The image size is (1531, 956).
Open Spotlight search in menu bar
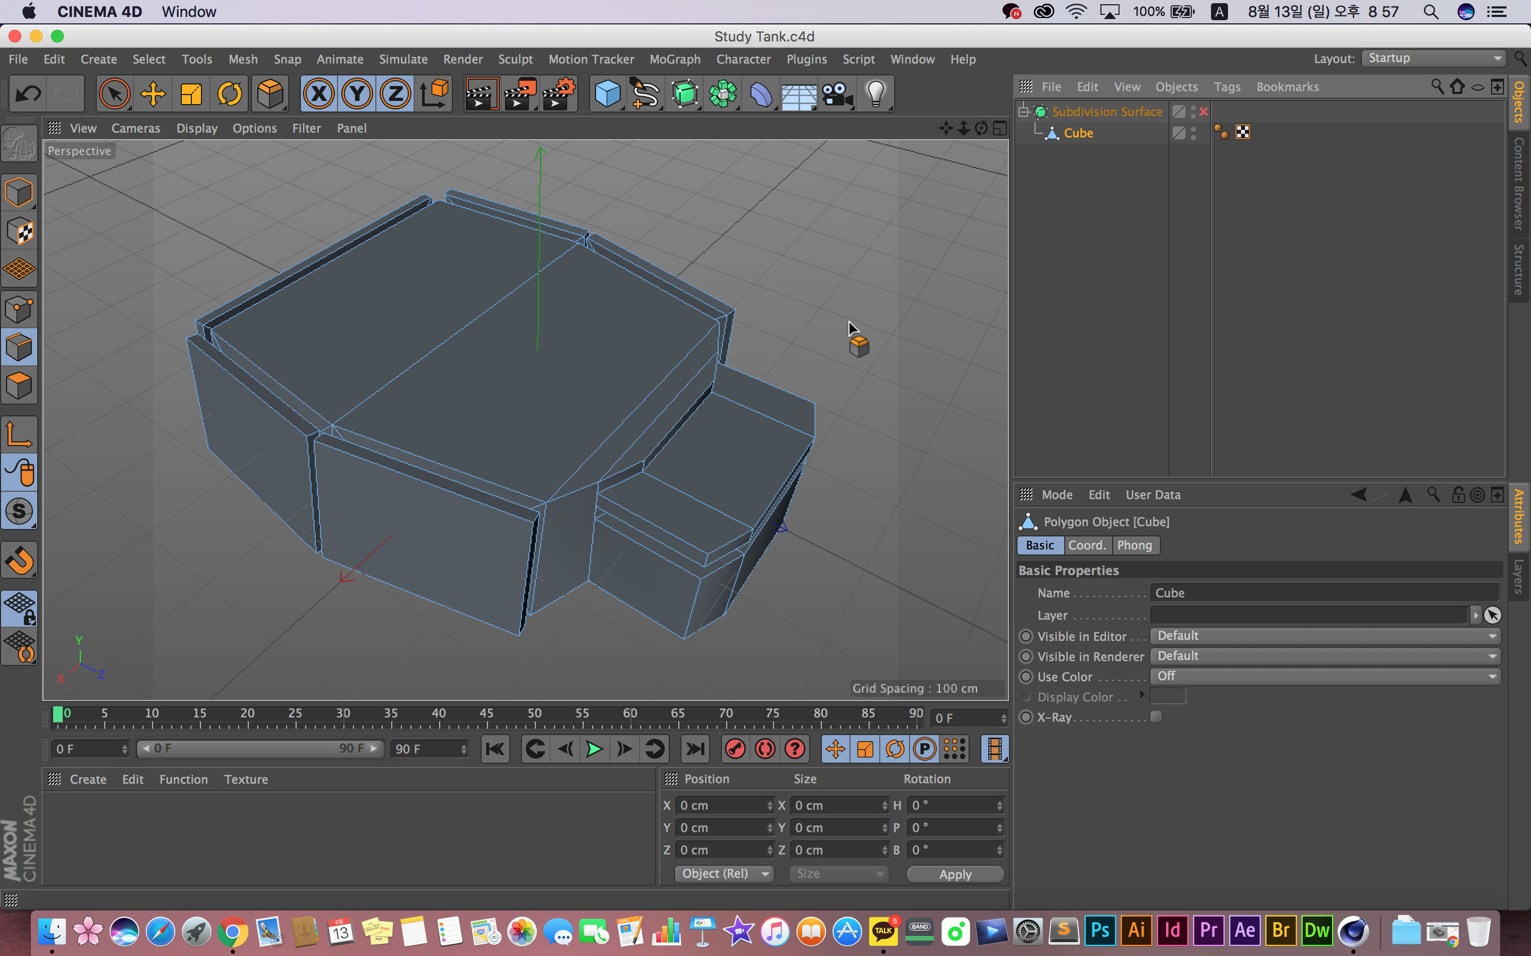[x=1431, y=11]
